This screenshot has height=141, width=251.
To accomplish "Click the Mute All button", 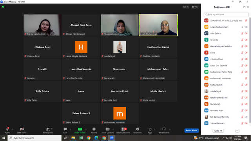I will tap(218, 130).
